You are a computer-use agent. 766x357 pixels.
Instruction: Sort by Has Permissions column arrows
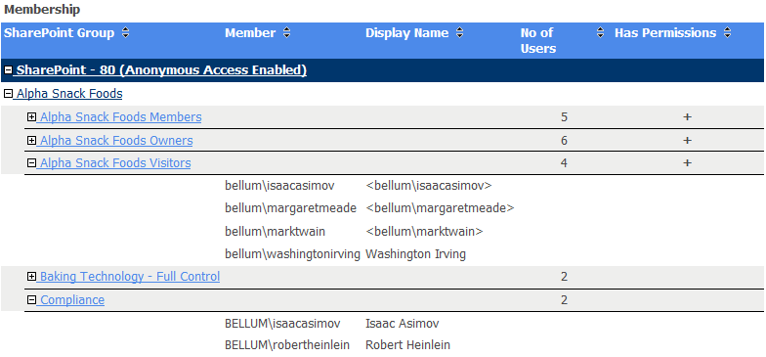tap(727, 33)
